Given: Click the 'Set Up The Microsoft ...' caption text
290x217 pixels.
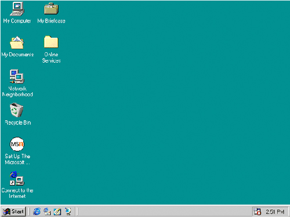Looking at the screenshot, I should pyautogui.click(x=17, y=159).
